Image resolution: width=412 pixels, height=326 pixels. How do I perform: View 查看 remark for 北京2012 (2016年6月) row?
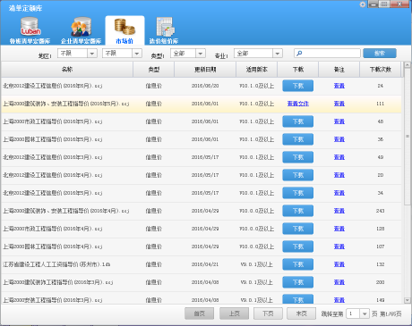pos(339,86)
